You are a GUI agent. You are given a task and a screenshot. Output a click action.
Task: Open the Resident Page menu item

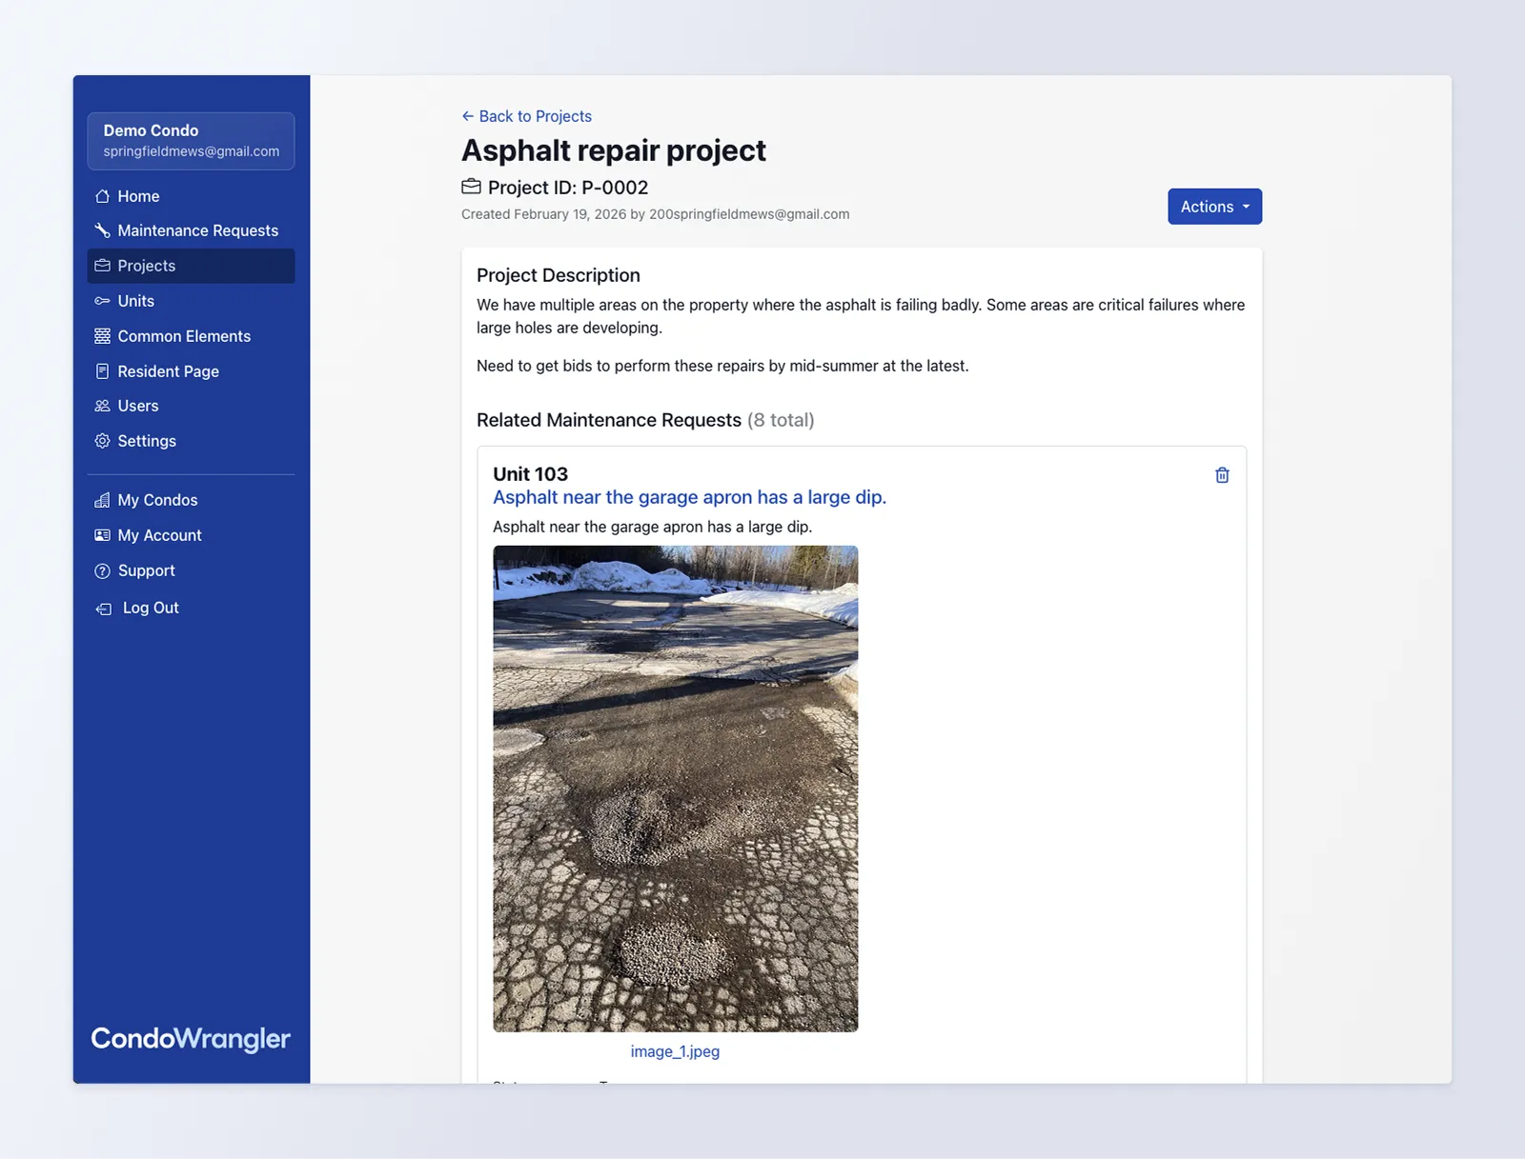tap(191, 371)
